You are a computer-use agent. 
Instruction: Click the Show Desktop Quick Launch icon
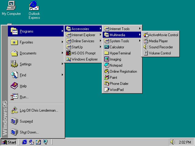tap(38, 142)
